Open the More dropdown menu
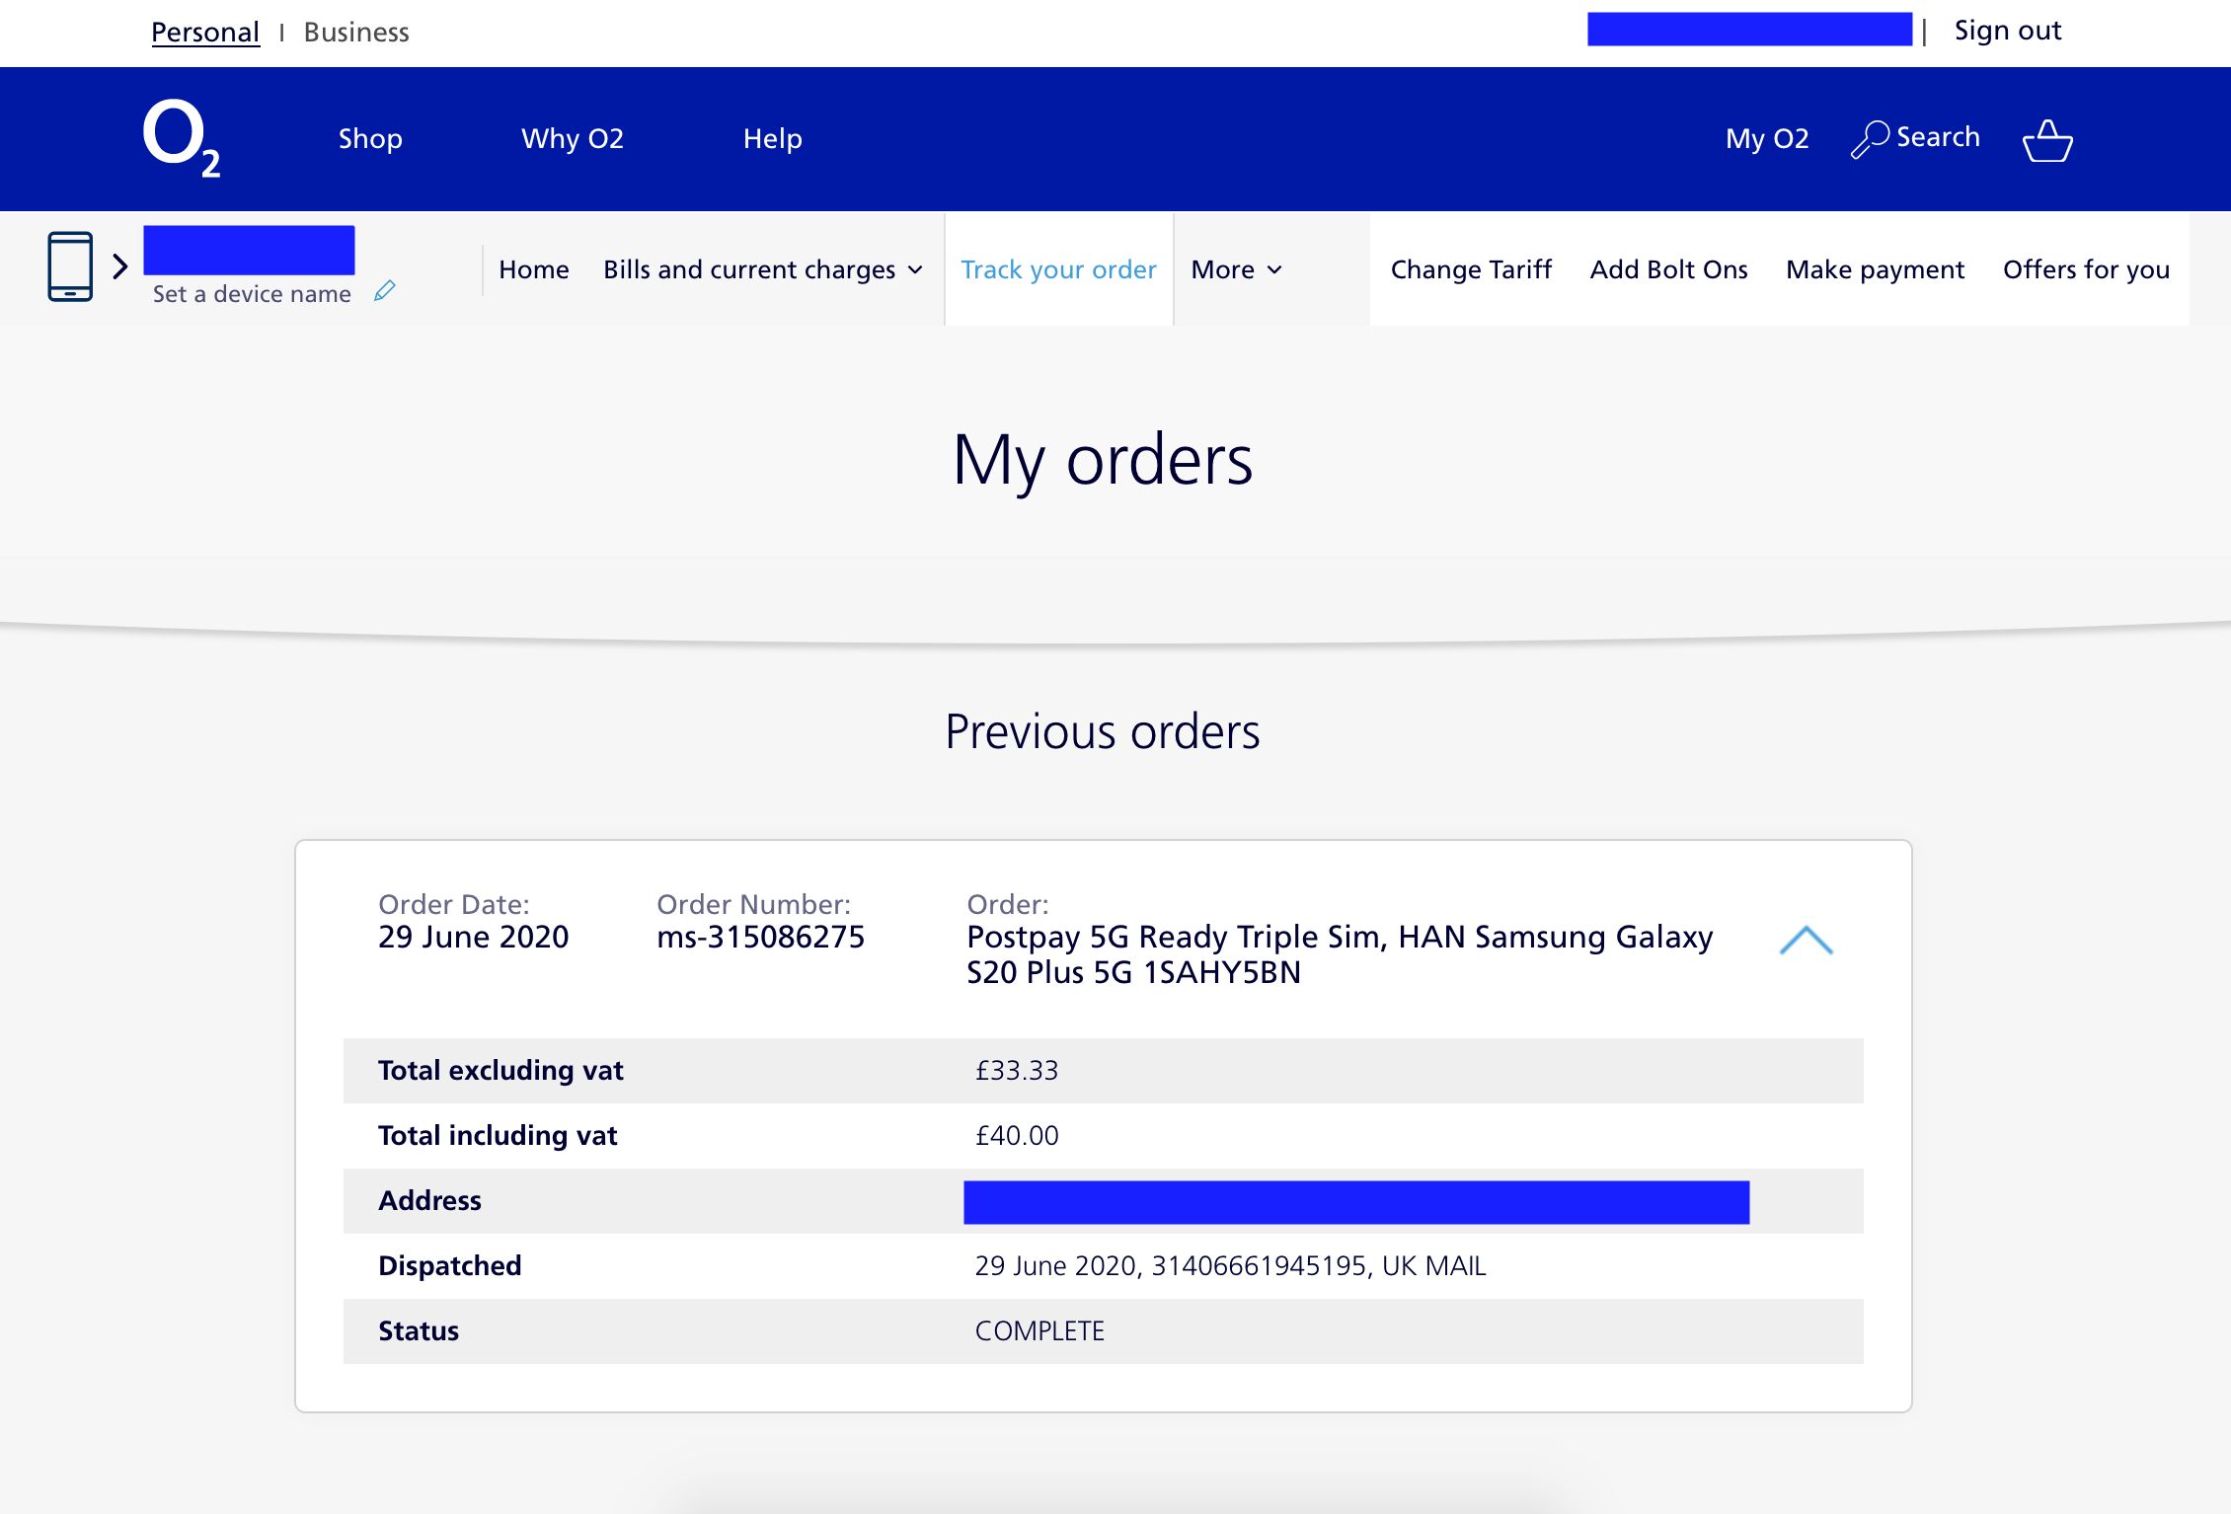The image size is (2231, 1514). coord(1236,269)
